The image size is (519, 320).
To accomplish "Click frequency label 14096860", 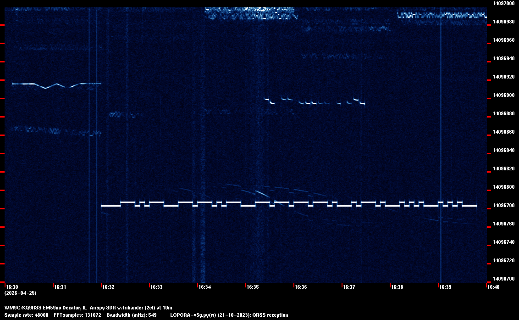I will click(x=504, y=132).
